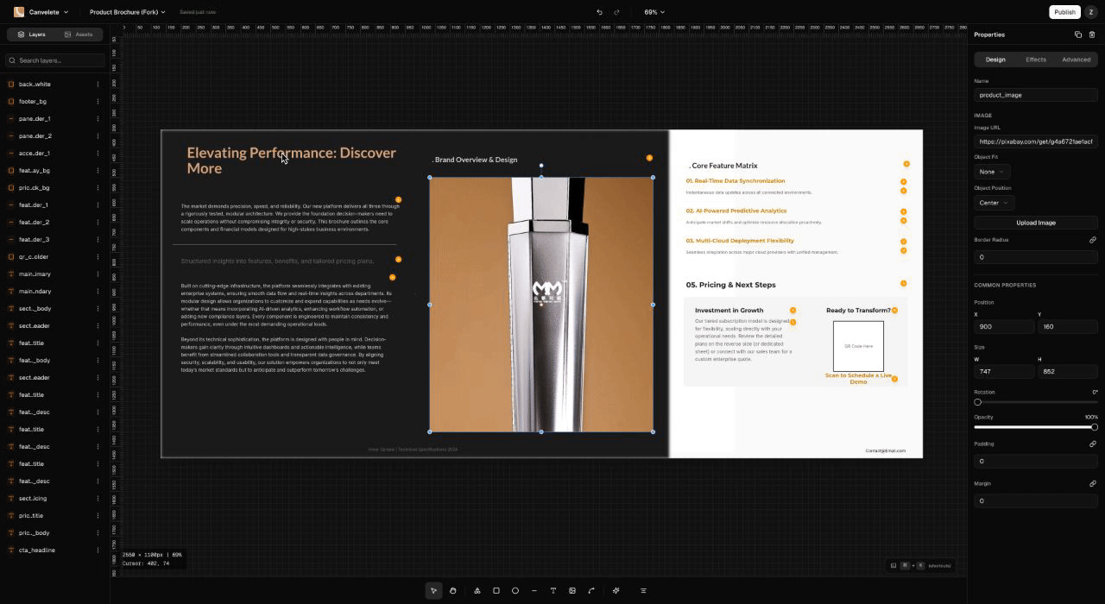
Task: Select the Rectangle shape tool
Action: 496,590
